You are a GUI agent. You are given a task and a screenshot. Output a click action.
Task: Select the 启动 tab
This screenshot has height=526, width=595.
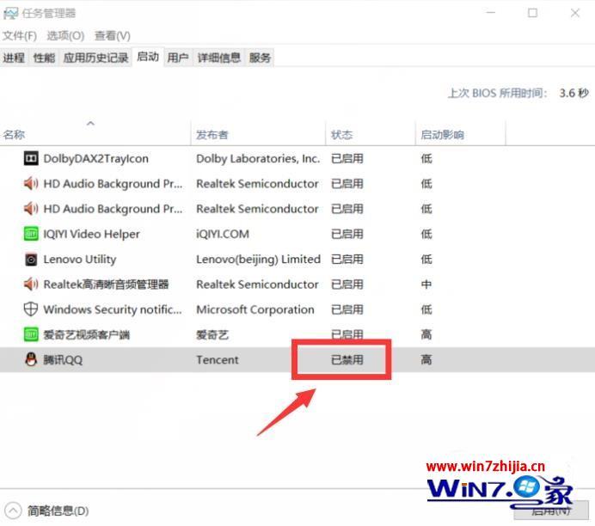148,57
